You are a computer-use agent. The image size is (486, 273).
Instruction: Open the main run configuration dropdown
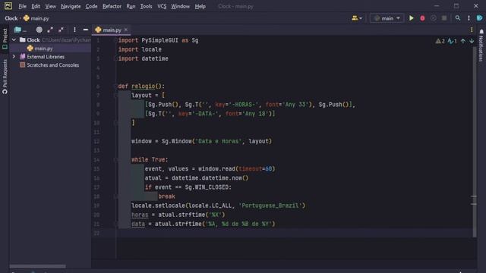(x=387, y=18)
